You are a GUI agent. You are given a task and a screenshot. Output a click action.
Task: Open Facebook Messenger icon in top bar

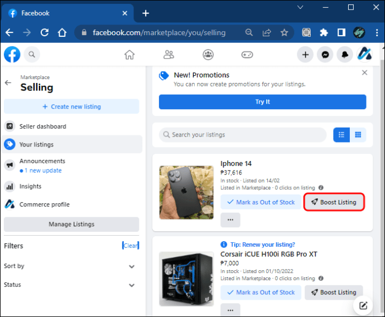[325, 55]
